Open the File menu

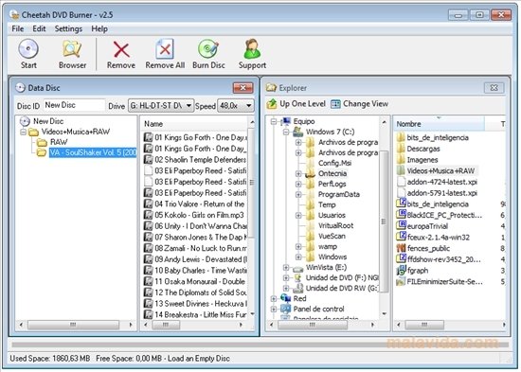click(x=18, y=29)
